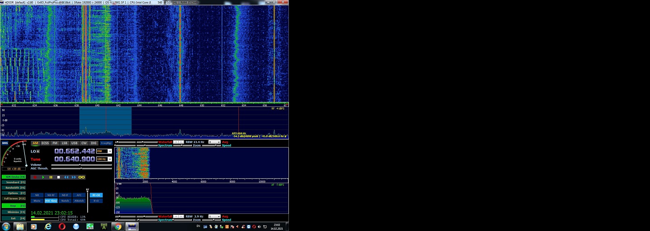Screen dimensions: 650x231
Task: Click the blue rewind arrows icon
Action: [x=66, y=177]
